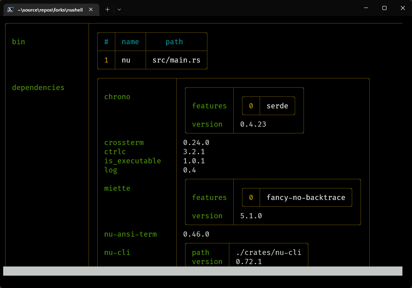Open a new terminal tab
The height and width of the screenshot is (288, 412).
pyautogui.click(x=107, y=10)
